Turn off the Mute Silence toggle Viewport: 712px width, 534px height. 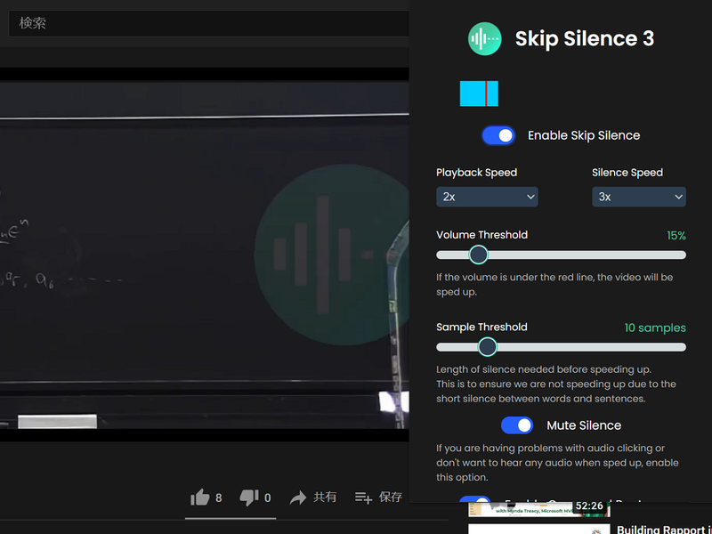pos(517,425)
